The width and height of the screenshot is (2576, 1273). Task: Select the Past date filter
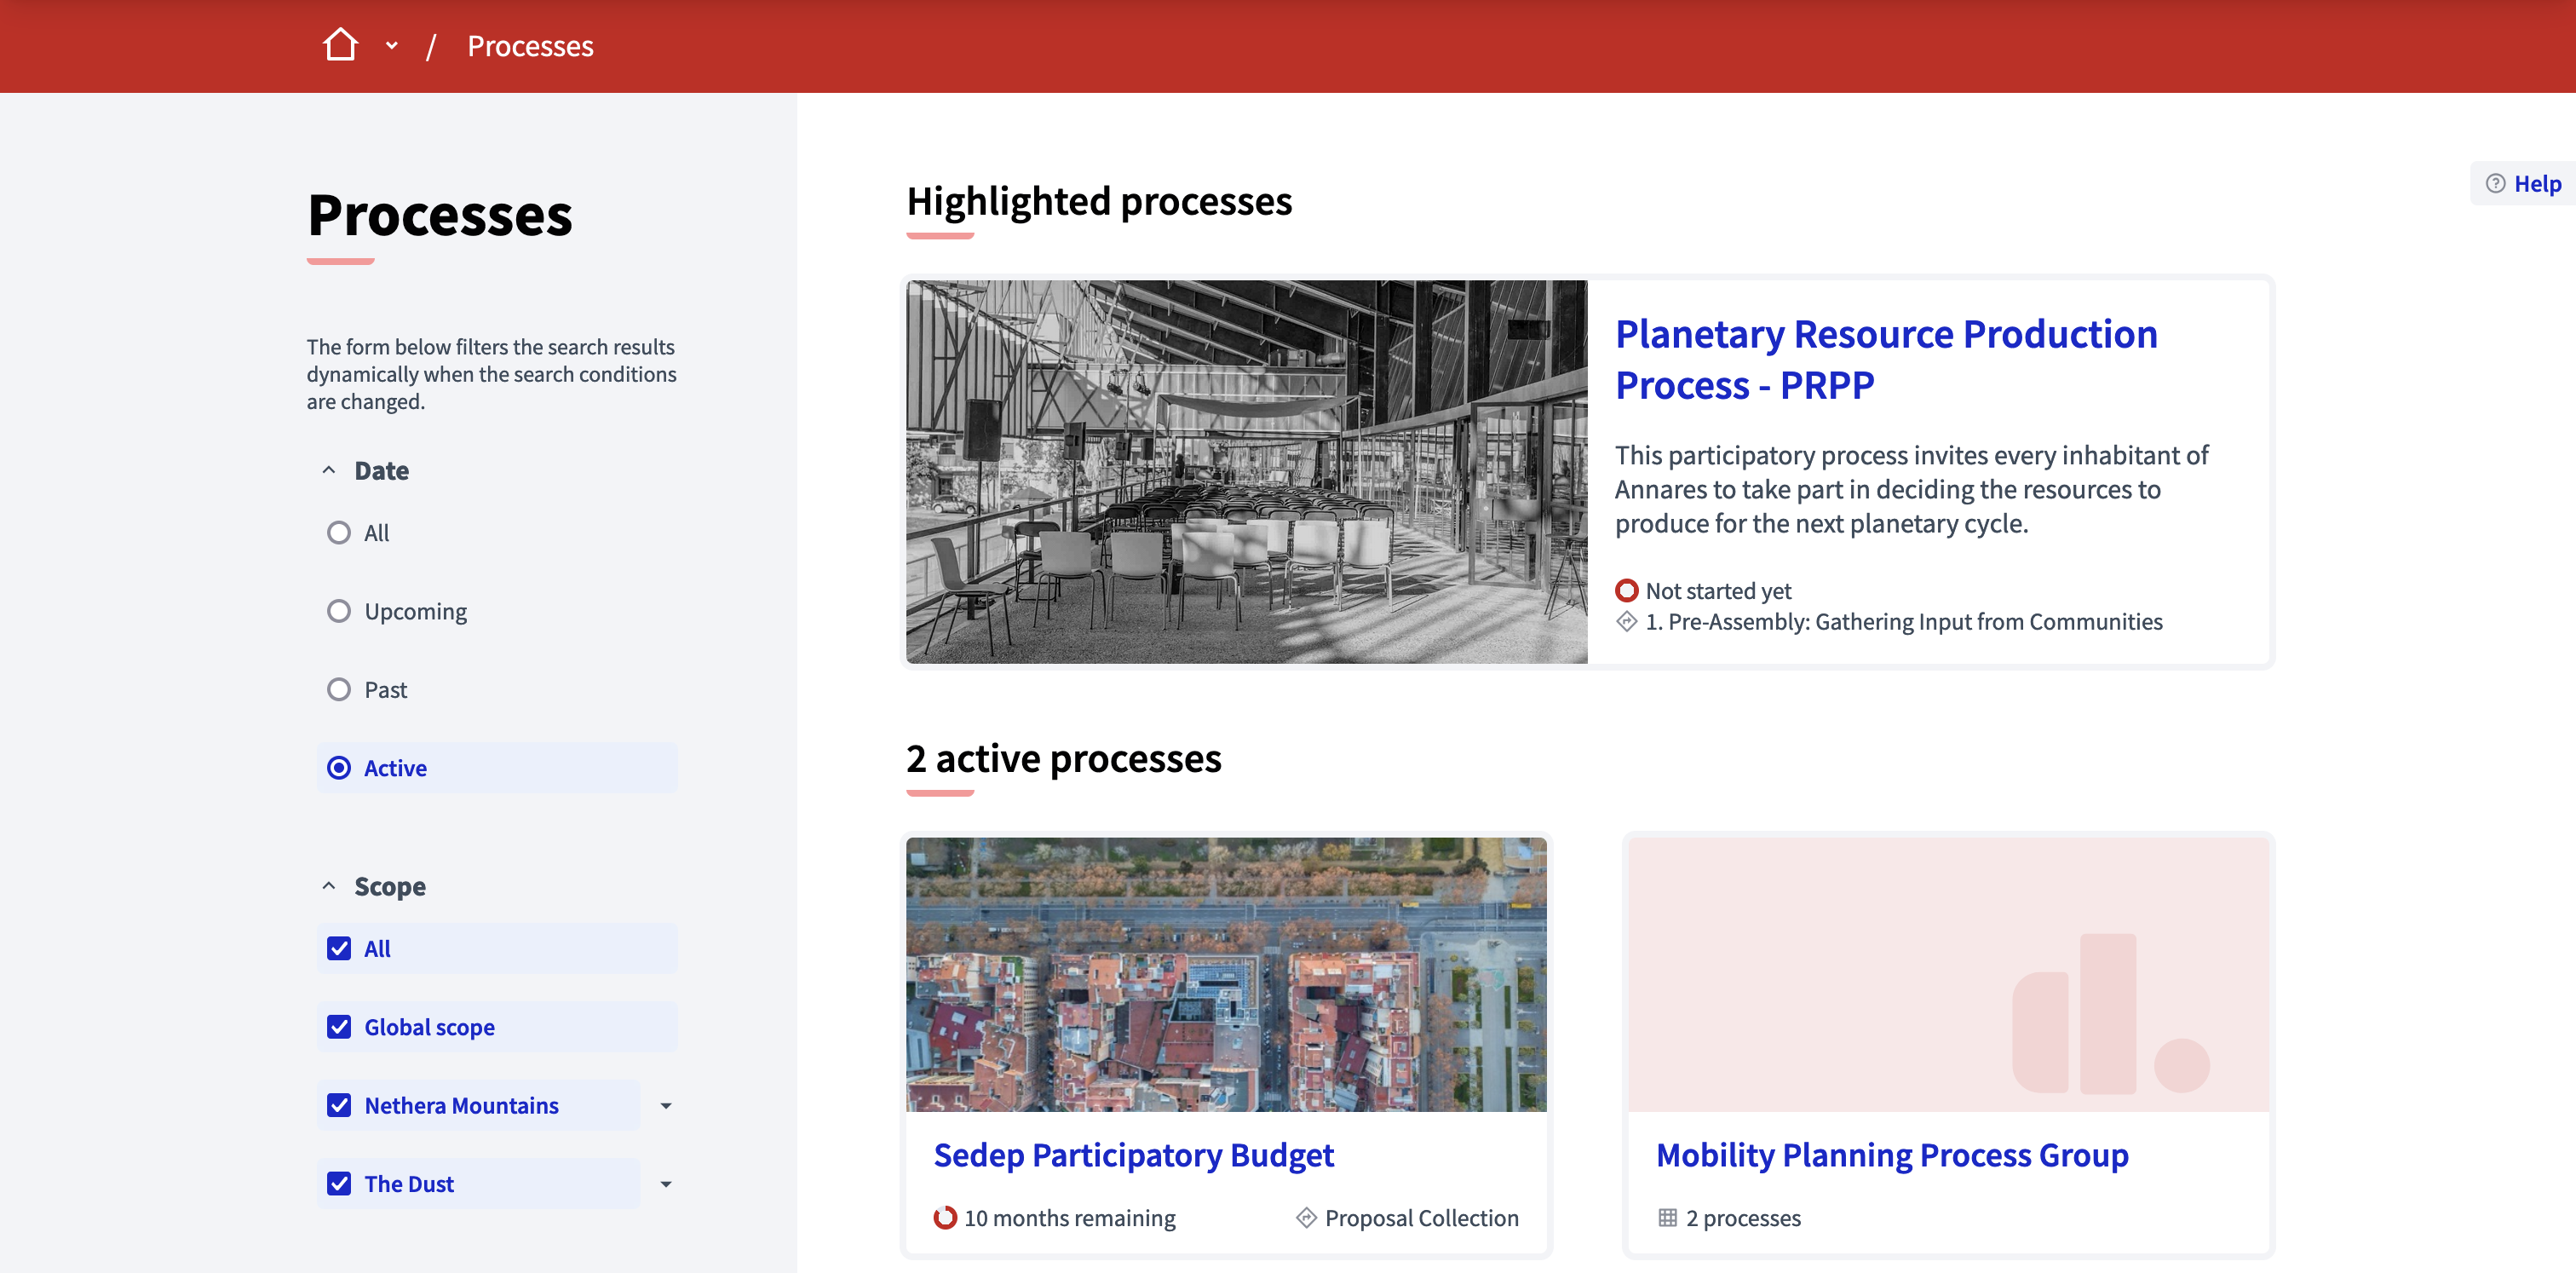pos(339,690)
